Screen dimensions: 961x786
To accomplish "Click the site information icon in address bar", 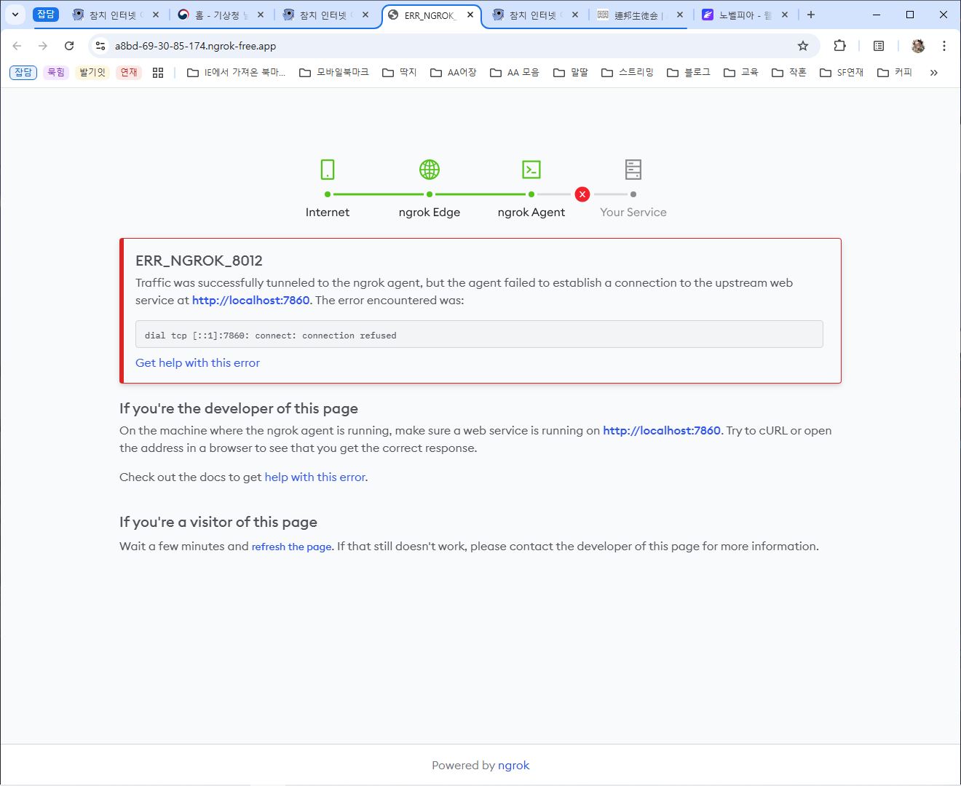I will pyautogui.click(x=101, y=46).
